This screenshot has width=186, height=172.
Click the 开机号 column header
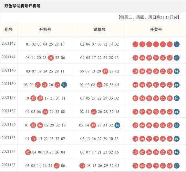pyautogui.click(x=45, y=29)
